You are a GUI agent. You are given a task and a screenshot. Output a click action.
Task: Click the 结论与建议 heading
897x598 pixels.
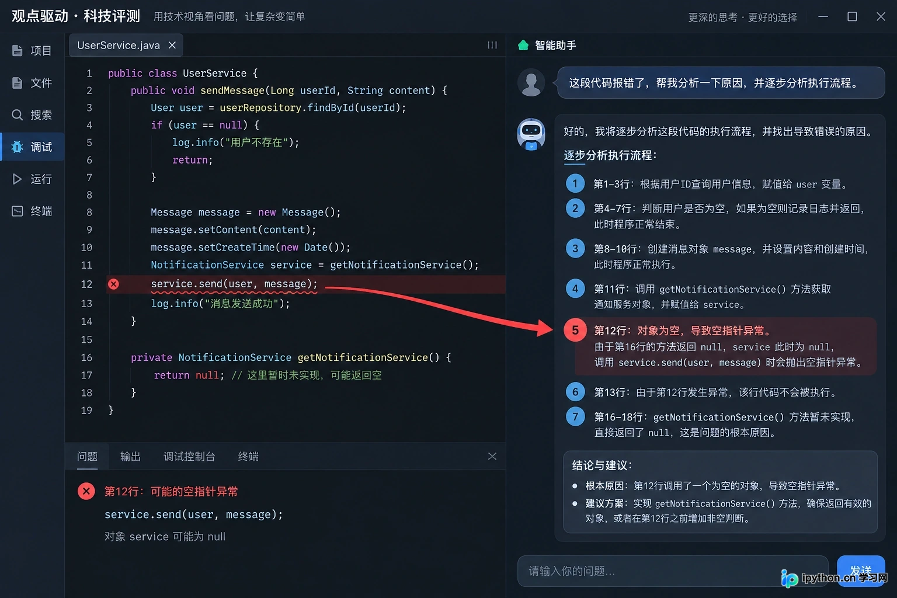[x=603, y=465]
